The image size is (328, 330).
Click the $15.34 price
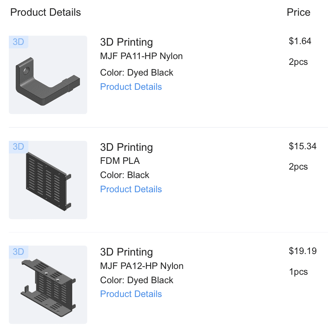303,146
